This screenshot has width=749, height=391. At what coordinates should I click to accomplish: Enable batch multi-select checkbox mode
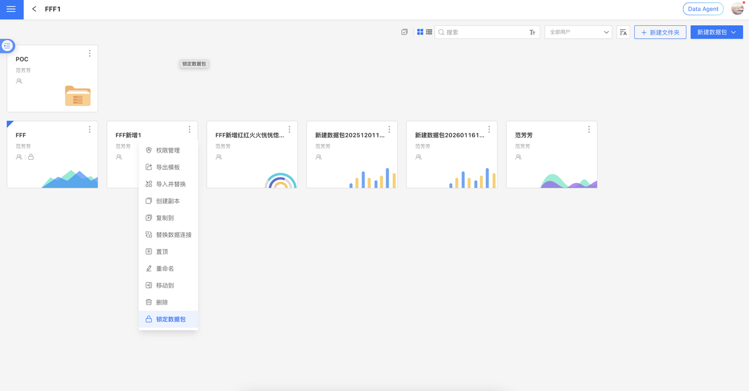click(x=404, y=32)
